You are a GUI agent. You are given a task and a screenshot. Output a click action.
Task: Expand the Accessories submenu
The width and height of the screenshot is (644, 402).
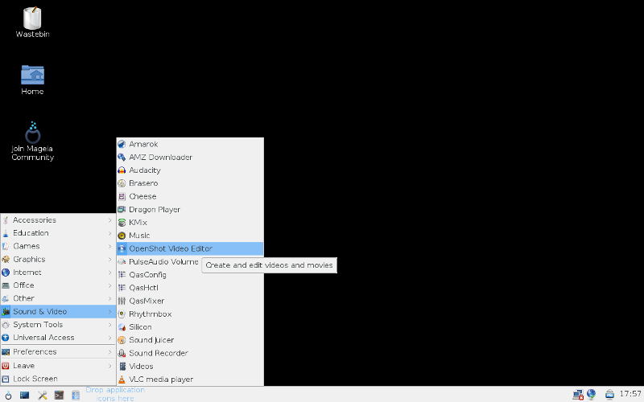coord(58,219)
